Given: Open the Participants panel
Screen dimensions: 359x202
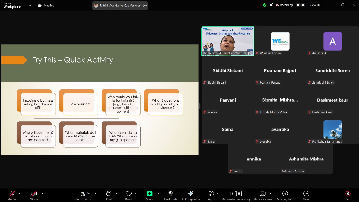Looking at the screenshot, I should tap(83, 194).
